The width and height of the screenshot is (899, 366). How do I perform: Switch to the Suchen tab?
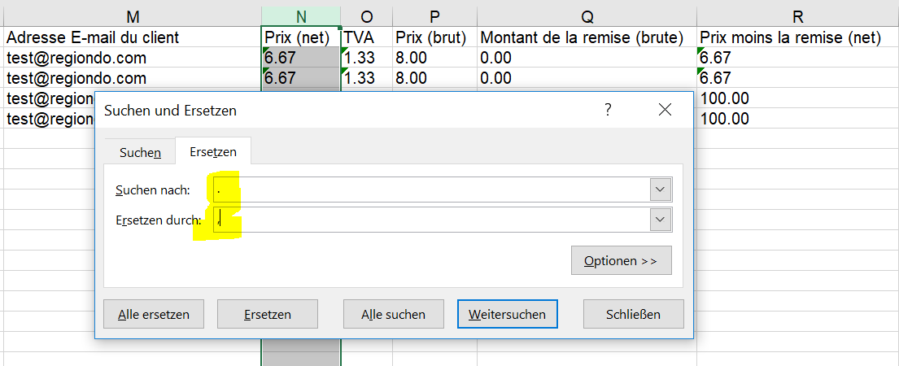tap(140, 152)
